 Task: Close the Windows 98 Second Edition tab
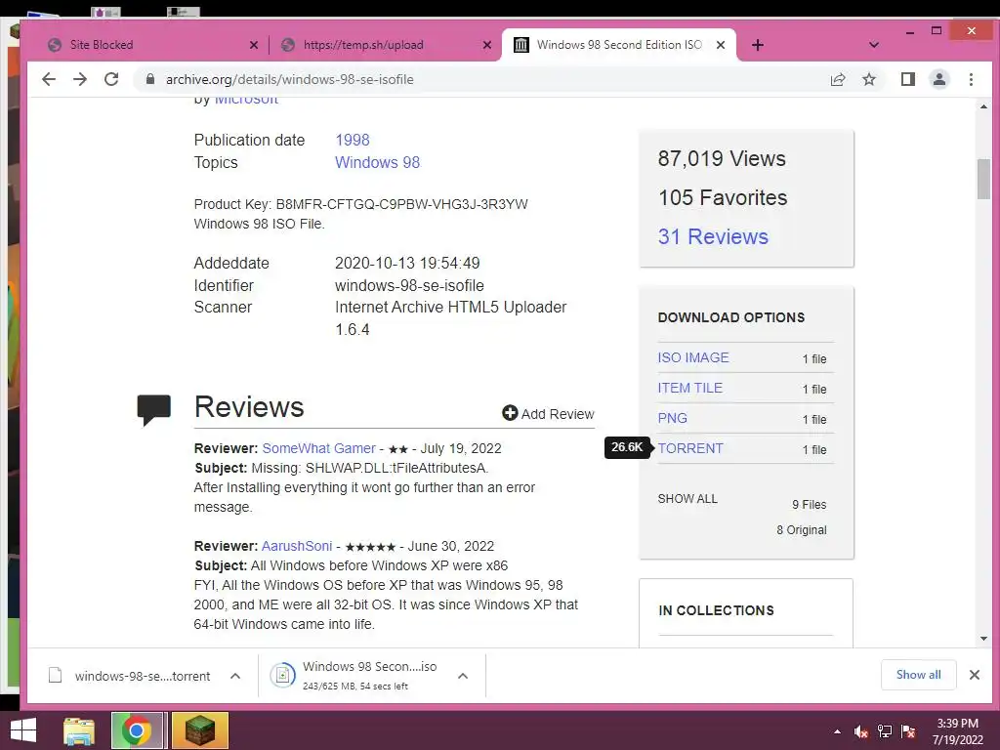721,45
